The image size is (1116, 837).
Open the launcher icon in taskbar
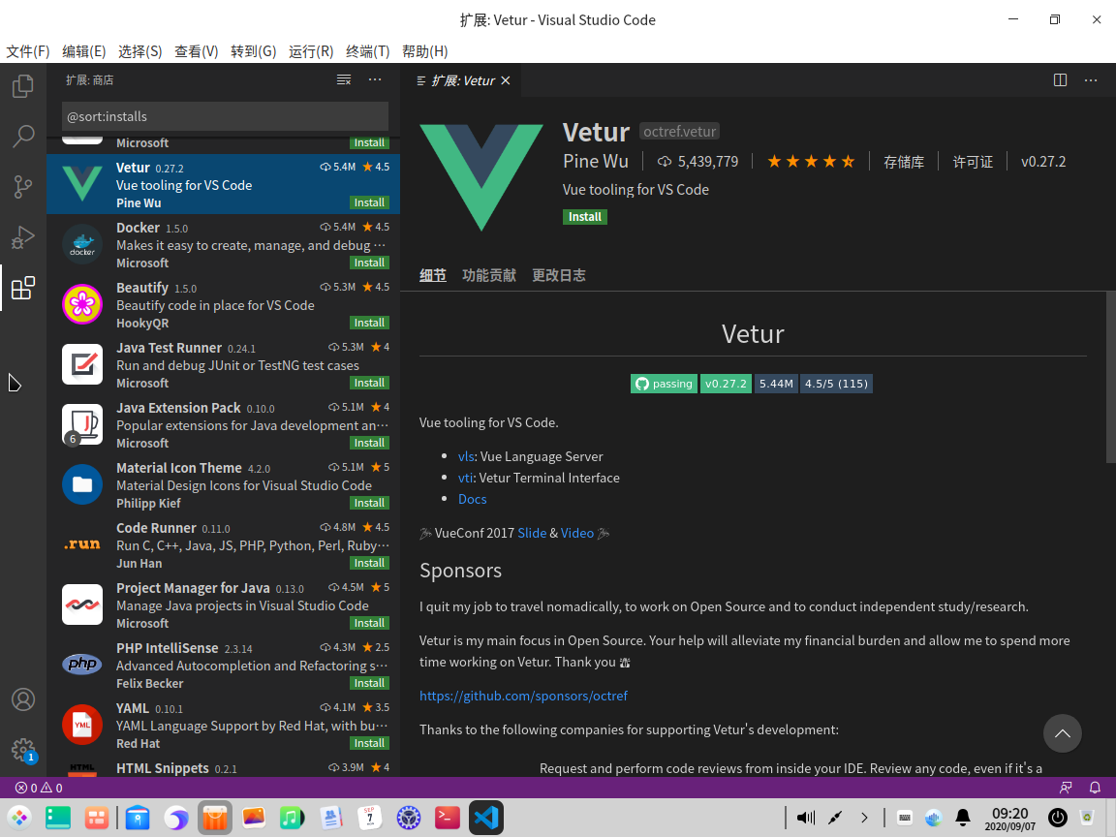19,818
